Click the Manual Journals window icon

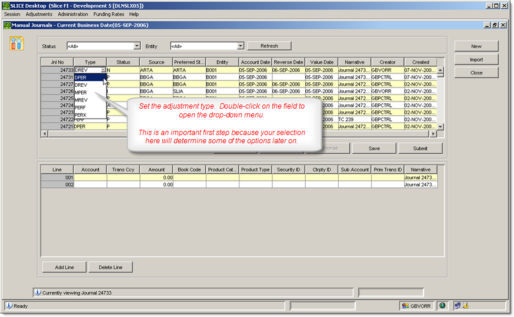coord(8,25)
